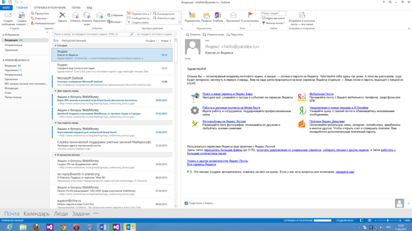412x231 pixels.
Task: Show all messages with Все filter
Action: [x=56, y=40]
